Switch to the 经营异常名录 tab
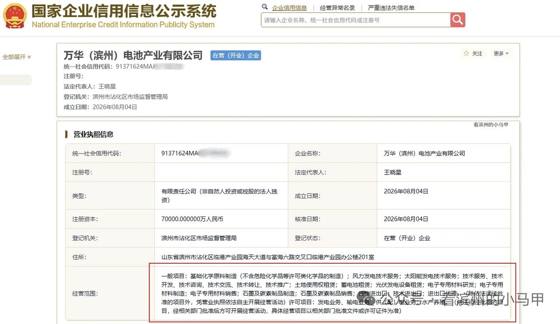This screenshot has width=560, height=324. coord(337,8)
